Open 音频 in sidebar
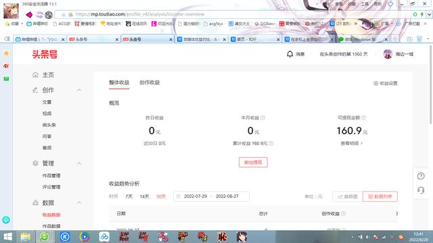The height and width of the screenshot is (243, 433). coord(47,148)
